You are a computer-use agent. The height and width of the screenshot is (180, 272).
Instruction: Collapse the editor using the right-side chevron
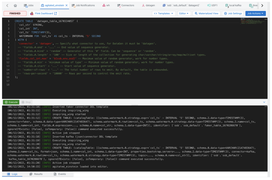click(x=264, y=102)
